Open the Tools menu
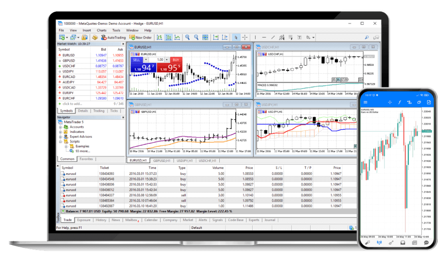 pos(116,31)
